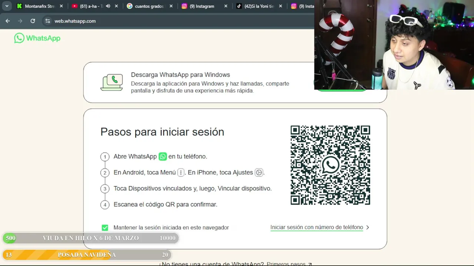Click the chevron beside Iniciar sesión con número
The height and width of the screenshot is (266, 474).
pyautogui.click(x=367, y=228)
